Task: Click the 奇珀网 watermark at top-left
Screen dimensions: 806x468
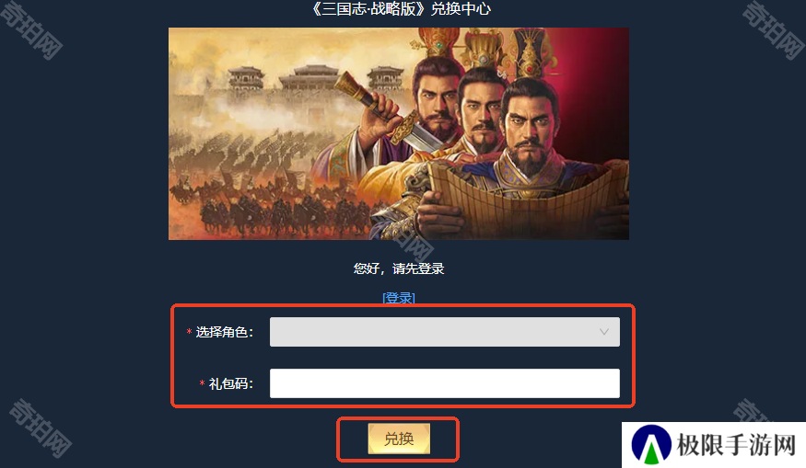Action: coord(32,29)
